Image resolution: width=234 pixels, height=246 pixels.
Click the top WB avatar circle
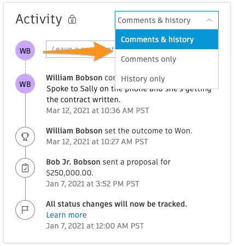click(25, 50)
